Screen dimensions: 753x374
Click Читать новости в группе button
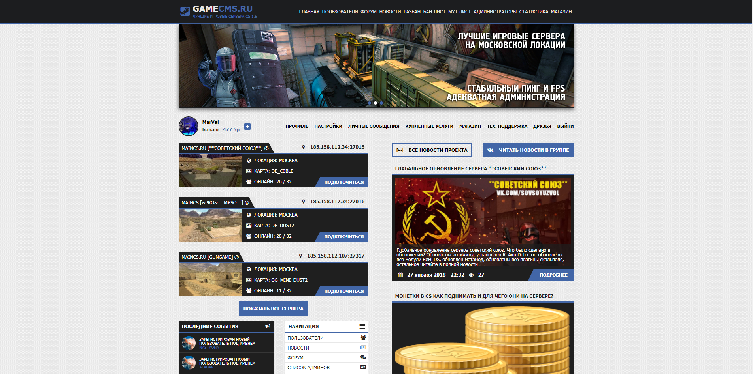pos(528,150)
